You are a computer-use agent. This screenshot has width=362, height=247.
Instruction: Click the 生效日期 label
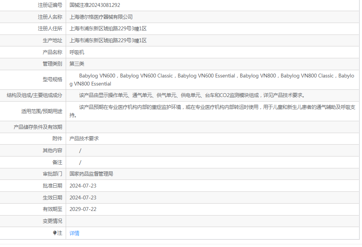point(52,198)
